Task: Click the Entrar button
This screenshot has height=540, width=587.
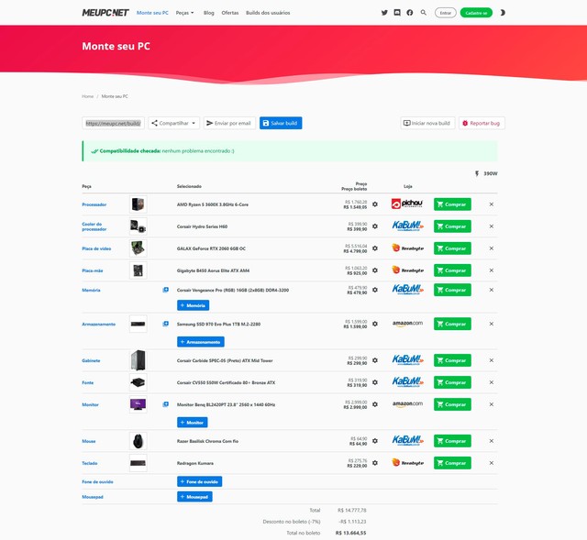Action: (x=446, y=13)
